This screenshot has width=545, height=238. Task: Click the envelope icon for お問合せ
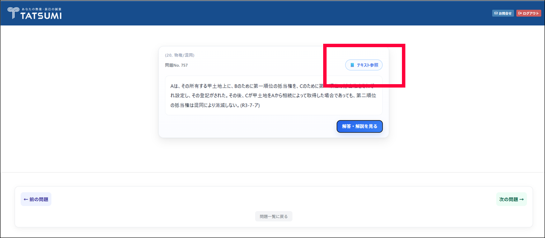(496, 13)
